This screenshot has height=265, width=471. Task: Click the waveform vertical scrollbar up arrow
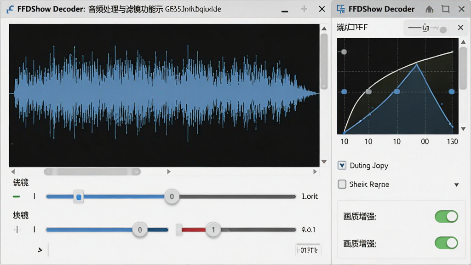(324, 29)
